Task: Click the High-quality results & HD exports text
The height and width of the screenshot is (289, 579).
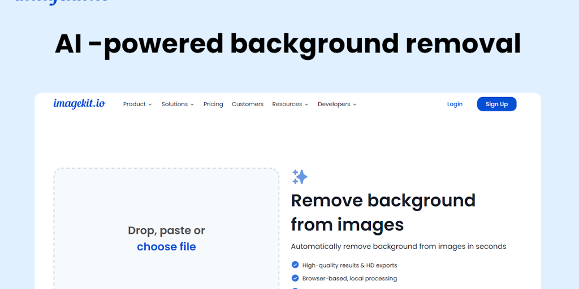Action: click(x=349, y=265)
